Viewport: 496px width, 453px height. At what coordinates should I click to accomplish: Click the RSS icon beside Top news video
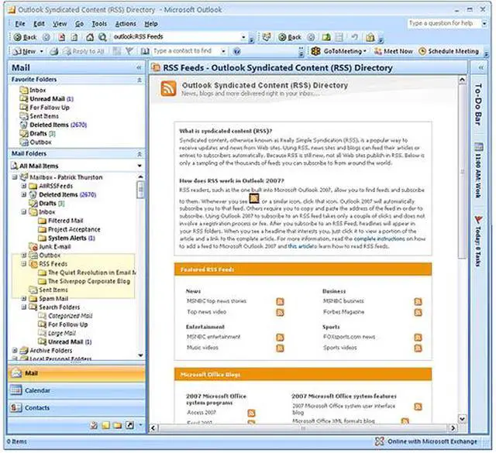click(280, 312)
